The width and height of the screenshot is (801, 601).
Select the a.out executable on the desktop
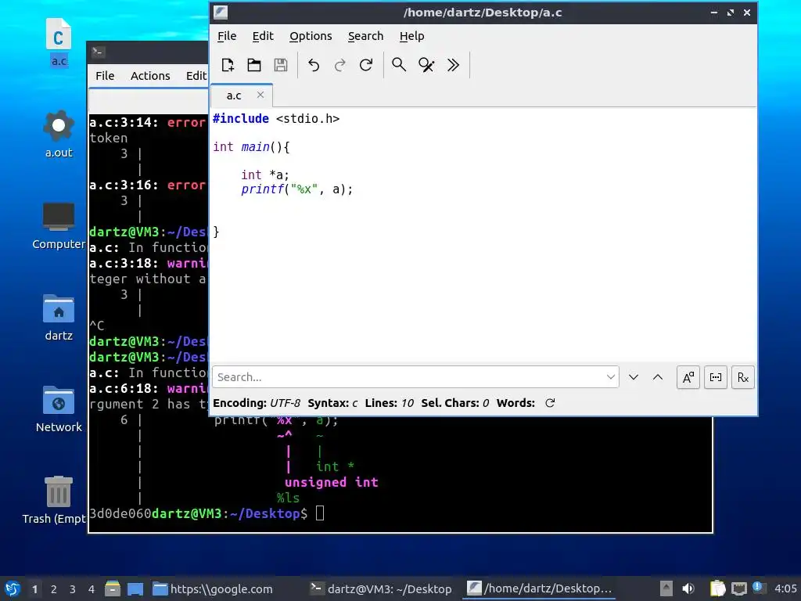pyautogui.click(x=59, y=134)
